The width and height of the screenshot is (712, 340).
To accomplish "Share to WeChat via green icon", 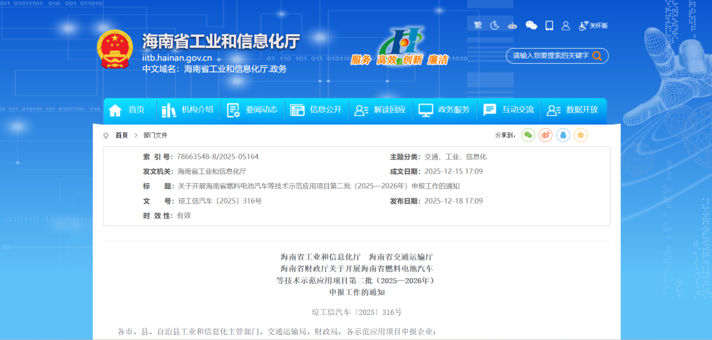I will point(528,135).
